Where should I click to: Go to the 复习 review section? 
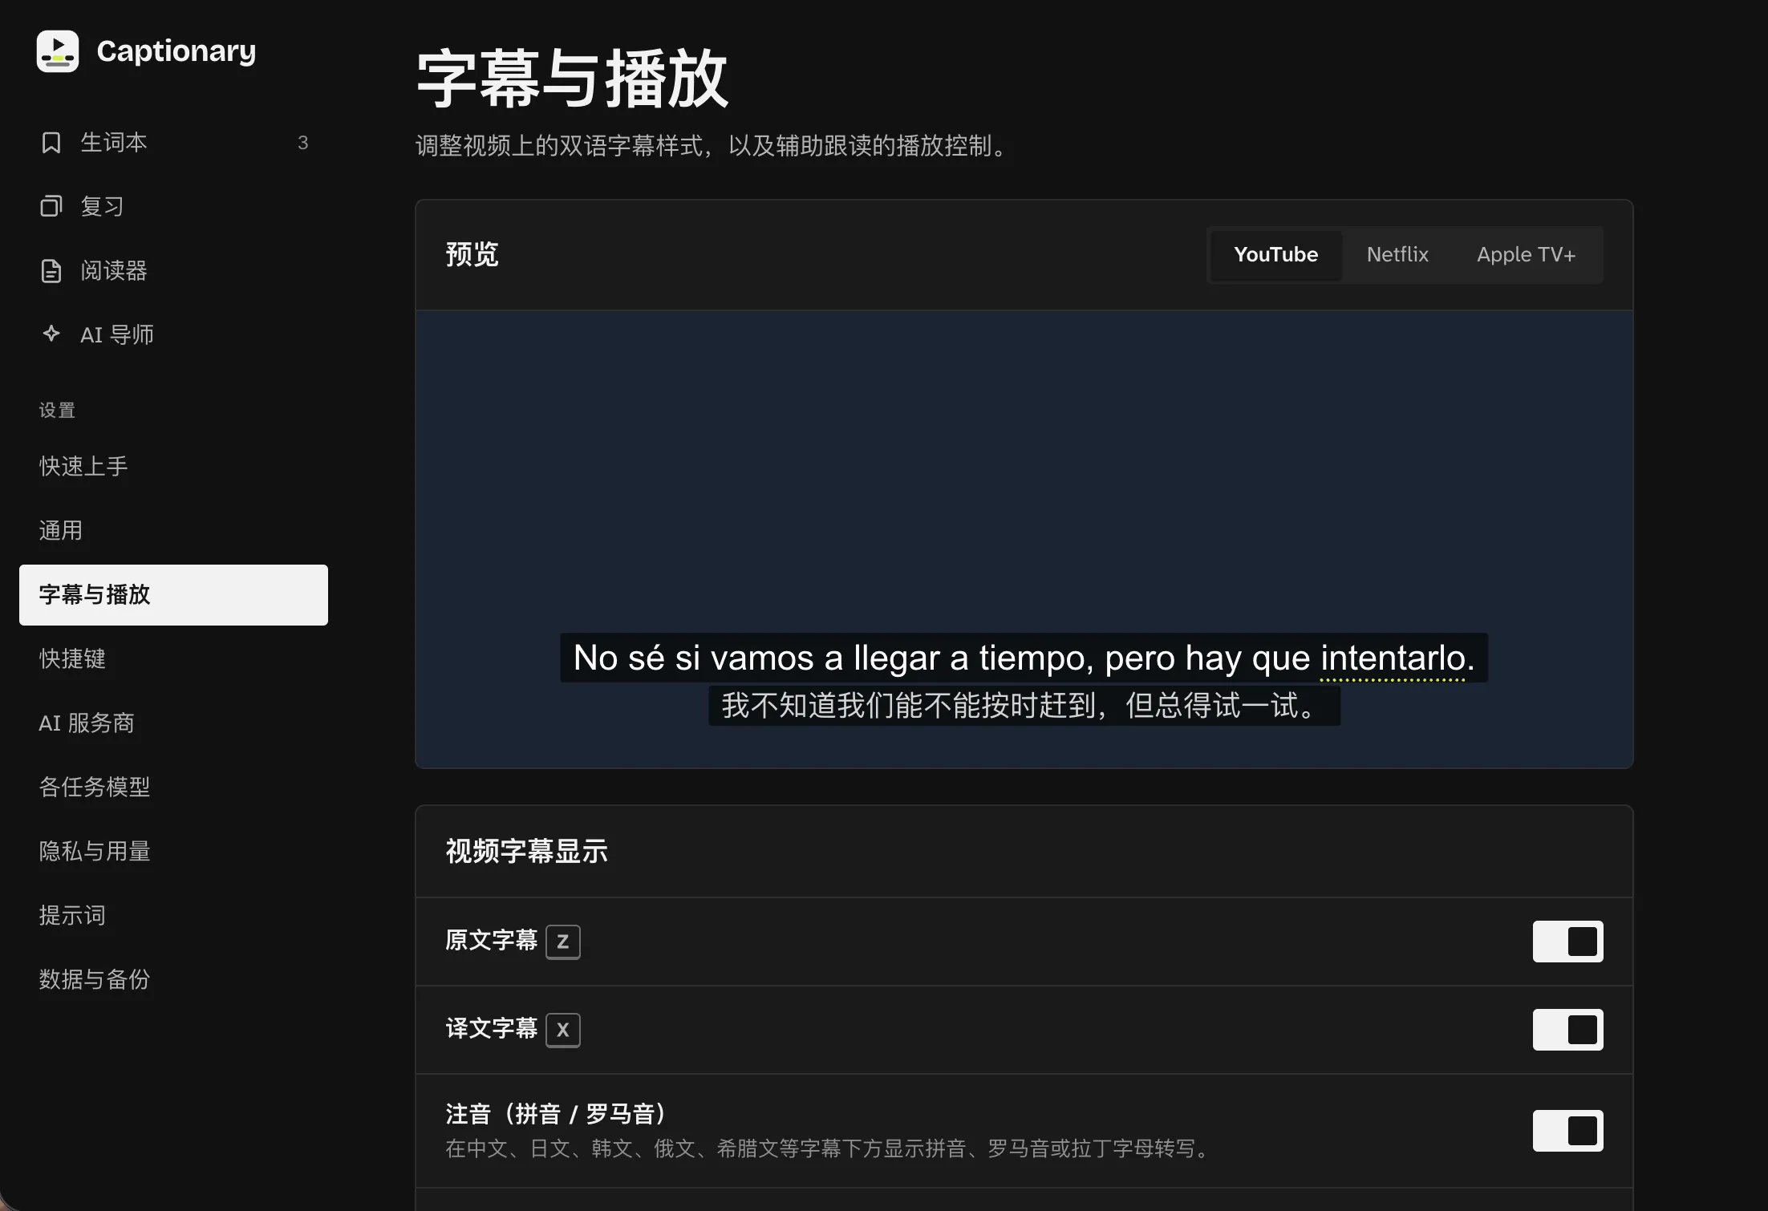[x=173, y=207]
